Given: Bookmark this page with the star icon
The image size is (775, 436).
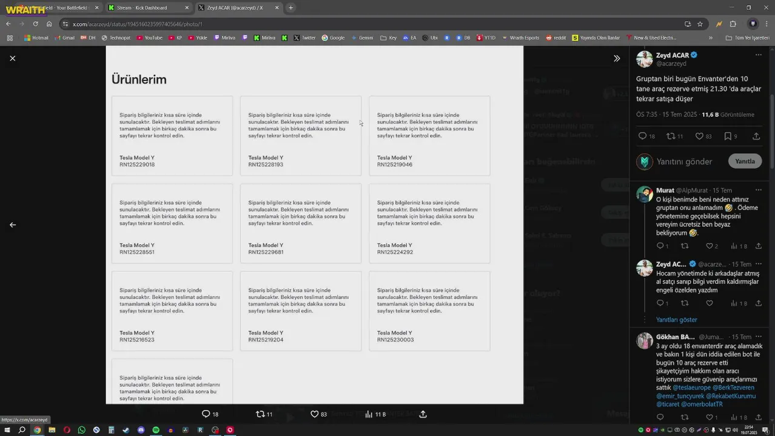Looking at the screenshot, I should pyautogui.click(x=700, y=24).
